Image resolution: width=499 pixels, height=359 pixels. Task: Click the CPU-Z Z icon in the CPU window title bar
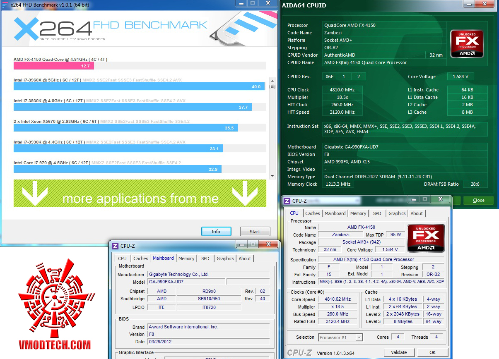coord(287,201)
